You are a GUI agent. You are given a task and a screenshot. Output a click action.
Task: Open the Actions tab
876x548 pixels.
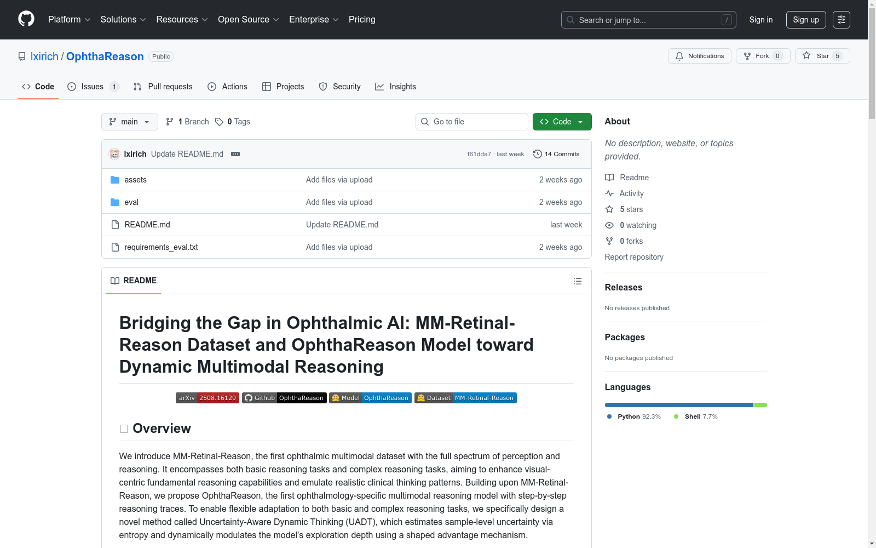point(228,87)
